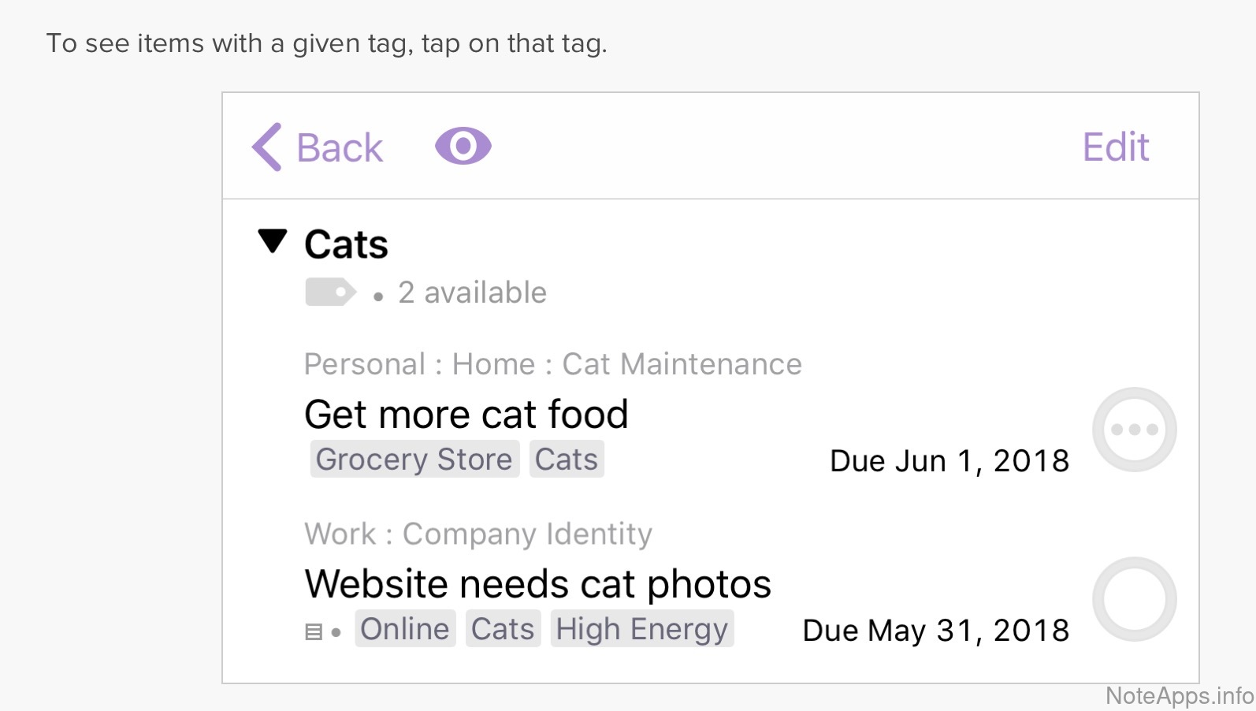This screenshot has width=1256, height=711.
Task: Tap Cats tag on website photos item
Action: pos(503,629)
